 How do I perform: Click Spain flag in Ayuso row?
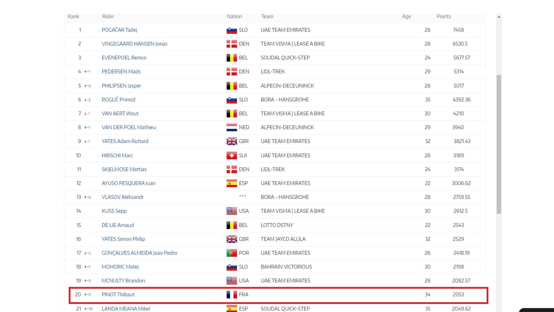pyautogui.click(x=232, y=183)
